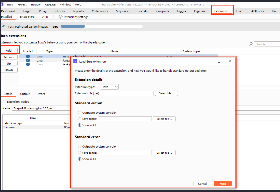The height and width of the screenshot is (192, 280).
Task: Open the Repeater menu in menu bar
Action: [x=50, y=4]
